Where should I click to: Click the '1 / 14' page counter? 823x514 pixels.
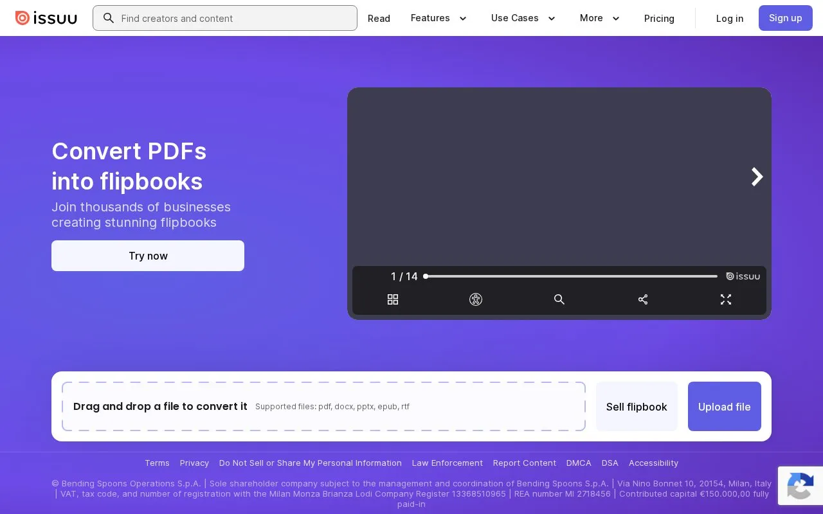tap(404, 276)
